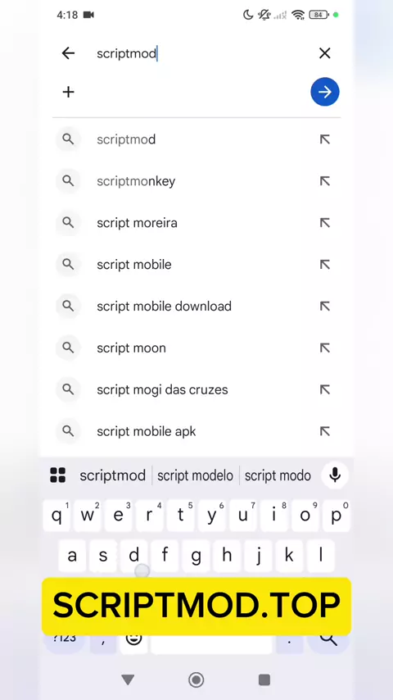This screenshot has height=700, width=393.
Task: Pick keyboard prediction script modo
Action: click(278, 476)
